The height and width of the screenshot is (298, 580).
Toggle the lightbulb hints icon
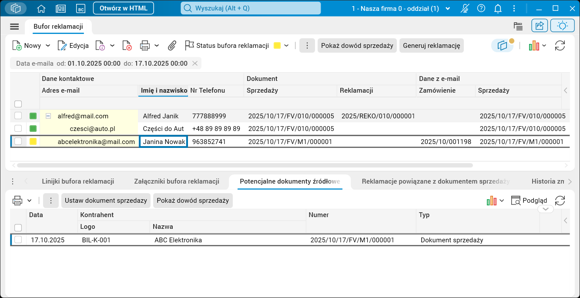[563, 26]
